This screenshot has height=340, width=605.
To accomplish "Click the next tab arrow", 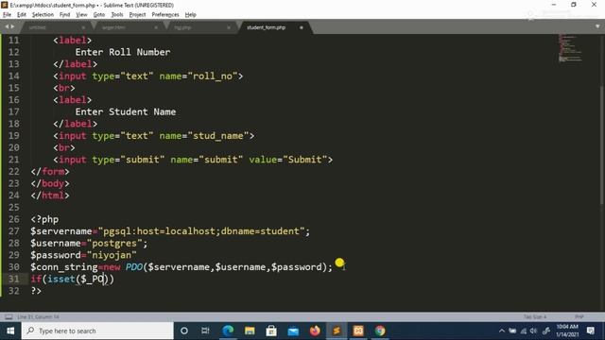I will tap(12, 26).
